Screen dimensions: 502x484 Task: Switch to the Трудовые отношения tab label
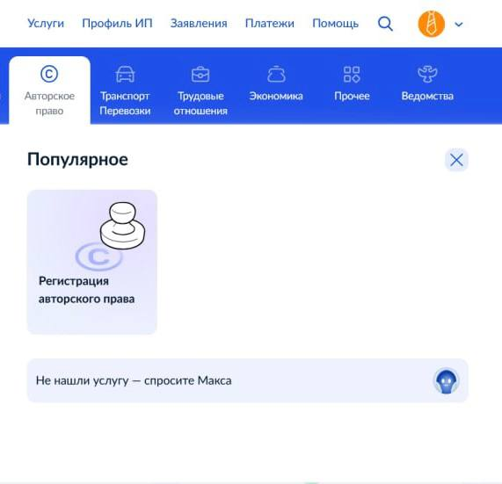(x=200, y=104)
